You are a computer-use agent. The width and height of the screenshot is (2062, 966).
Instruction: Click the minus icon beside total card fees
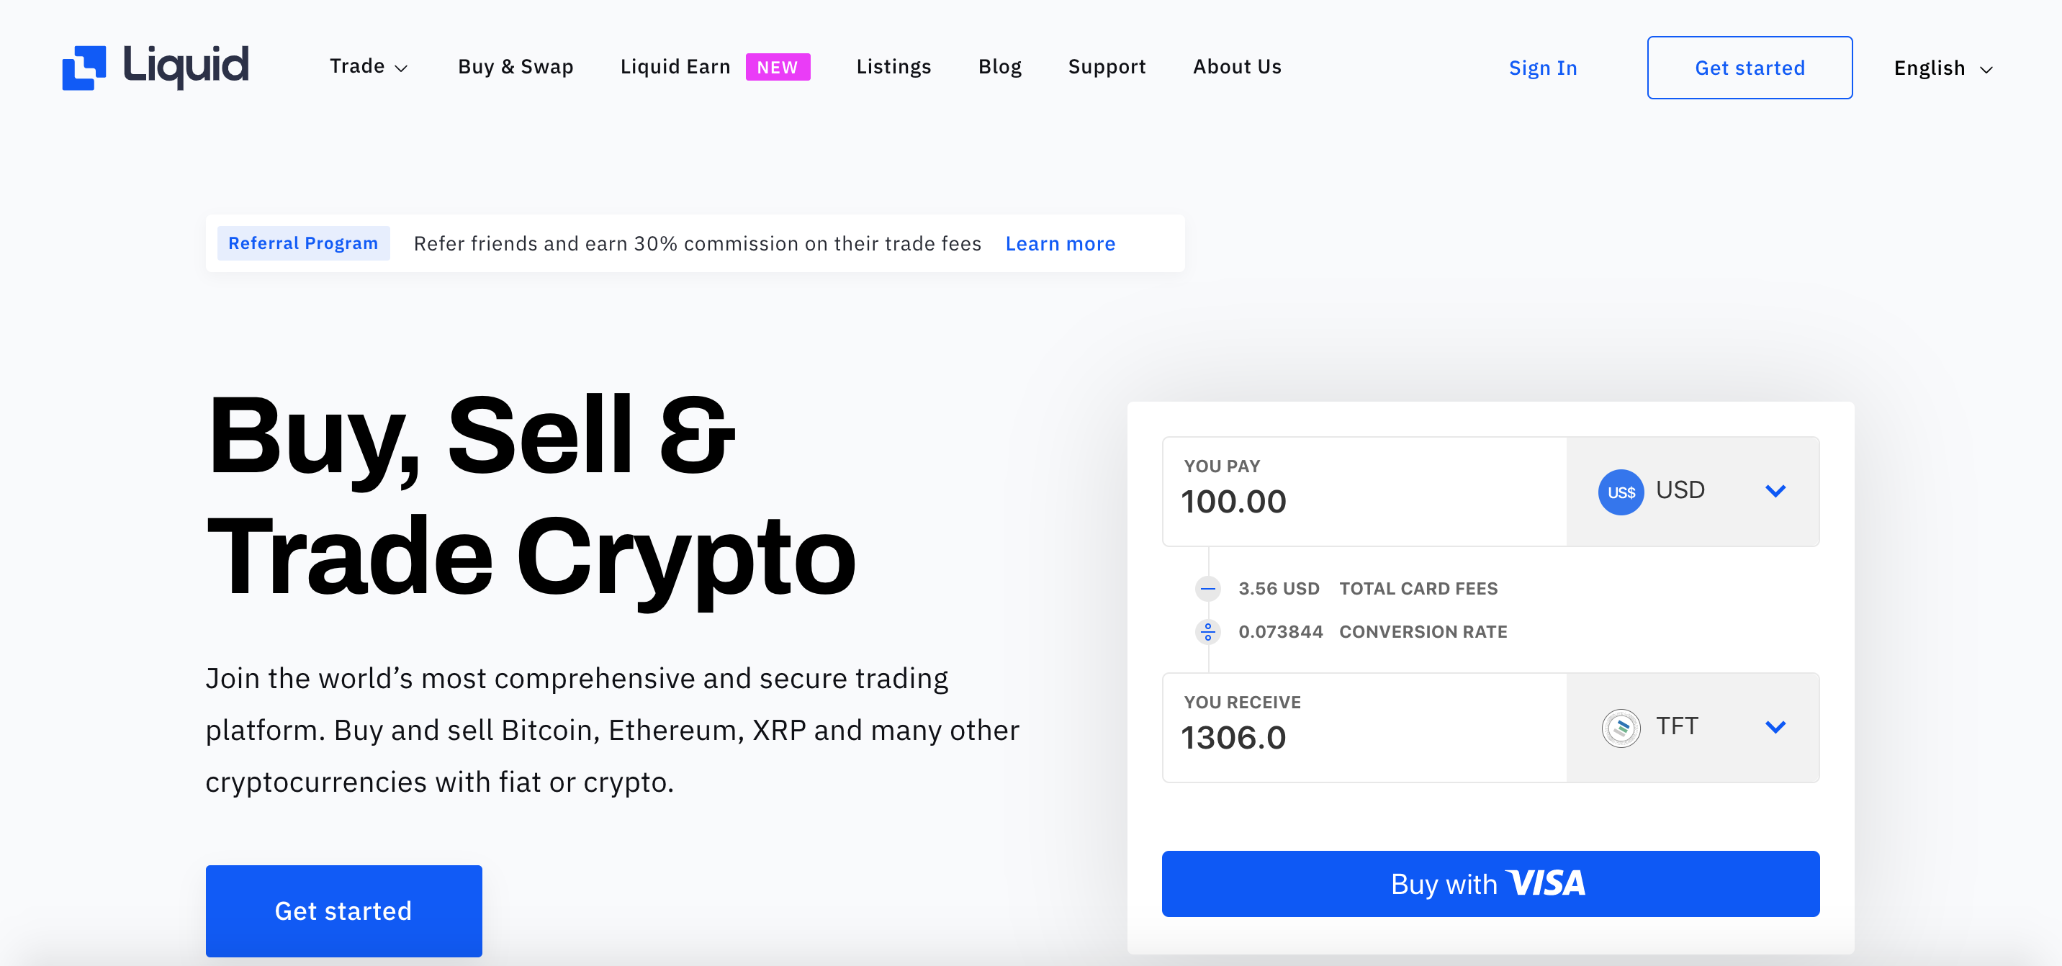coord(1208,589)
